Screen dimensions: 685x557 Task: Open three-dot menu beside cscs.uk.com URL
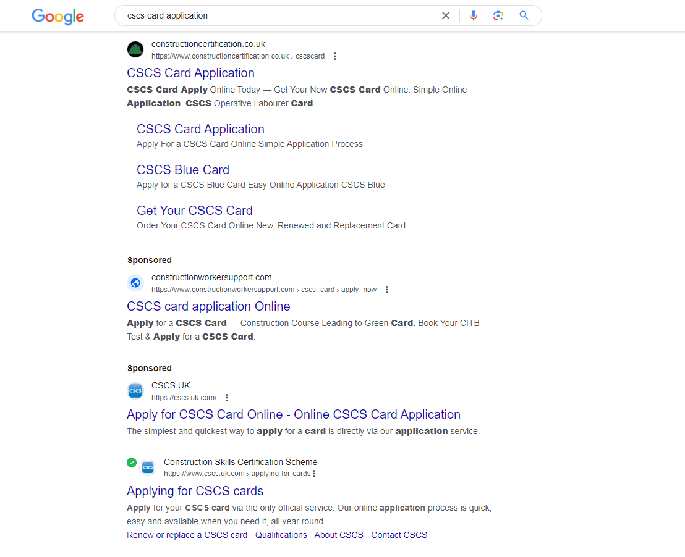pos(227,398)
